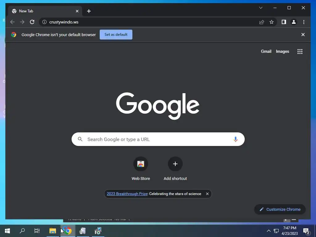The height and width of the screenshot is (237, 316).
Task: Open the Google apps grid
Action: tap(300, 52)
